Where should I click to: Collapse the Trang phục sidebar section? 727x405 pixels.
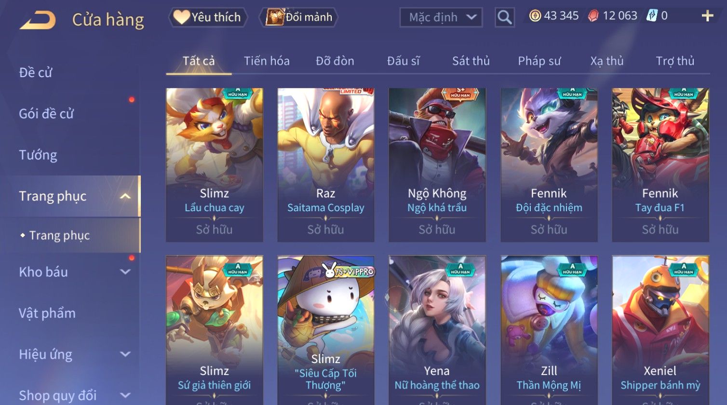125,196
